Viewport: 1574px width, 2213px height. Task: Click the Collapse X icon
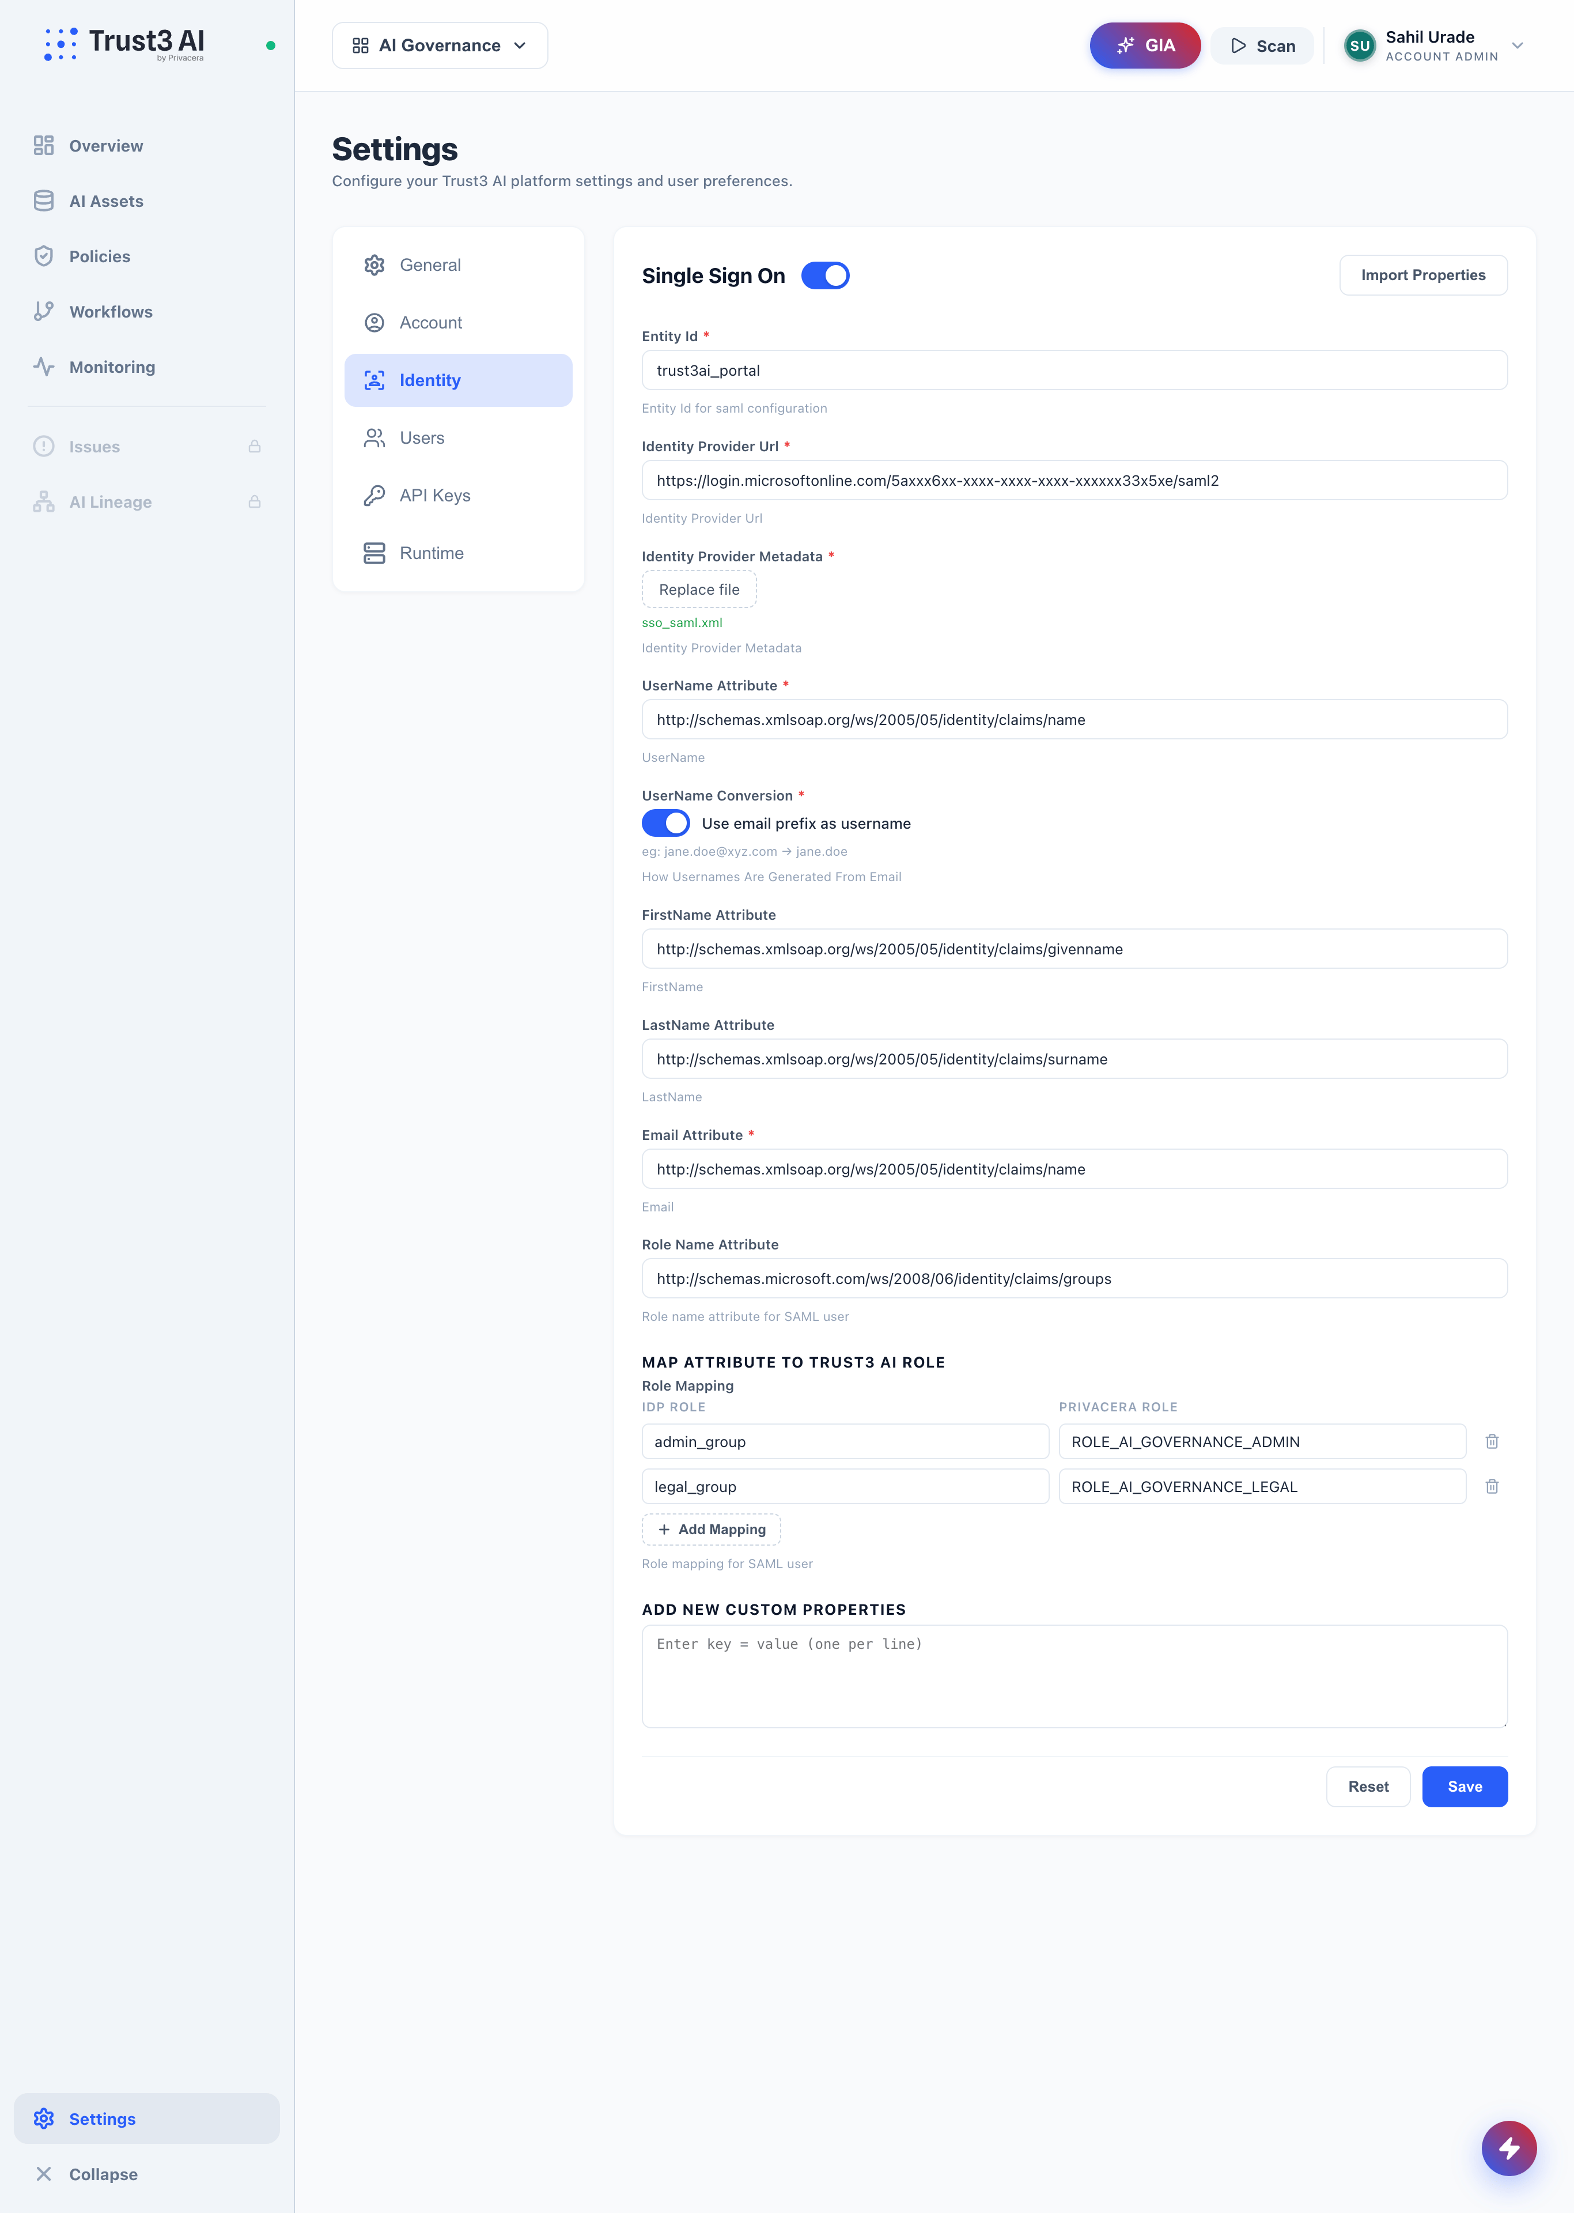44,2173
